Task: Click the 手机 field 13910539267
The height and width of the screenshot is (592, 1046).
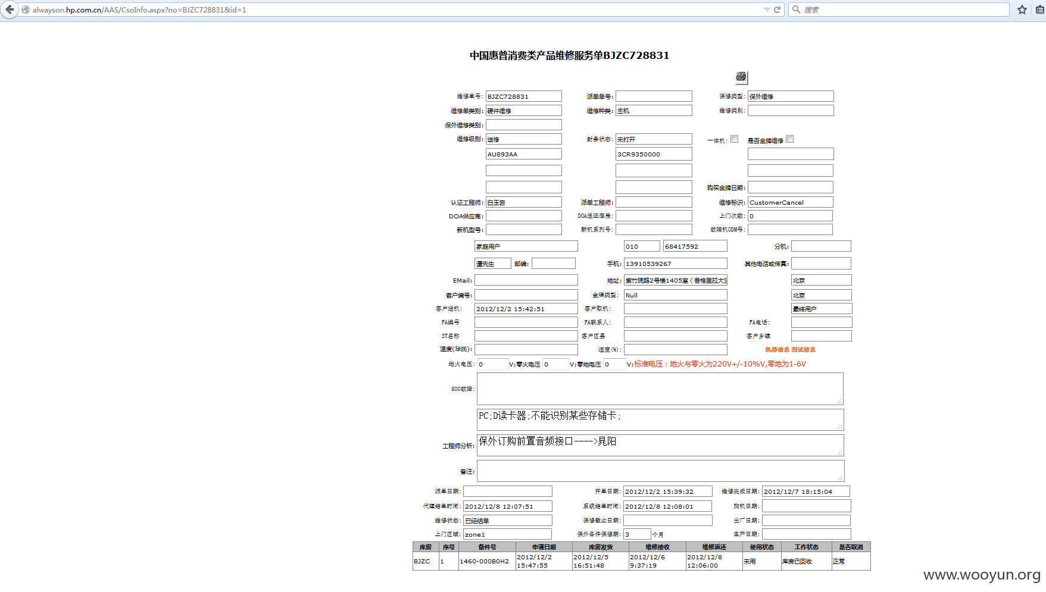Action: [676, 264]
